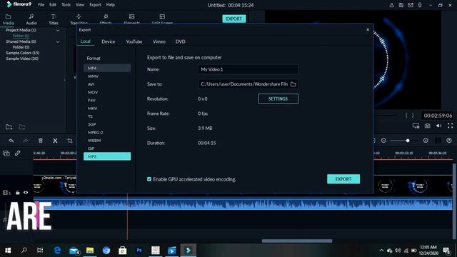Click the trash delete icon on timeline toolbar
The image size is (457, 257).
pos(41,141)
